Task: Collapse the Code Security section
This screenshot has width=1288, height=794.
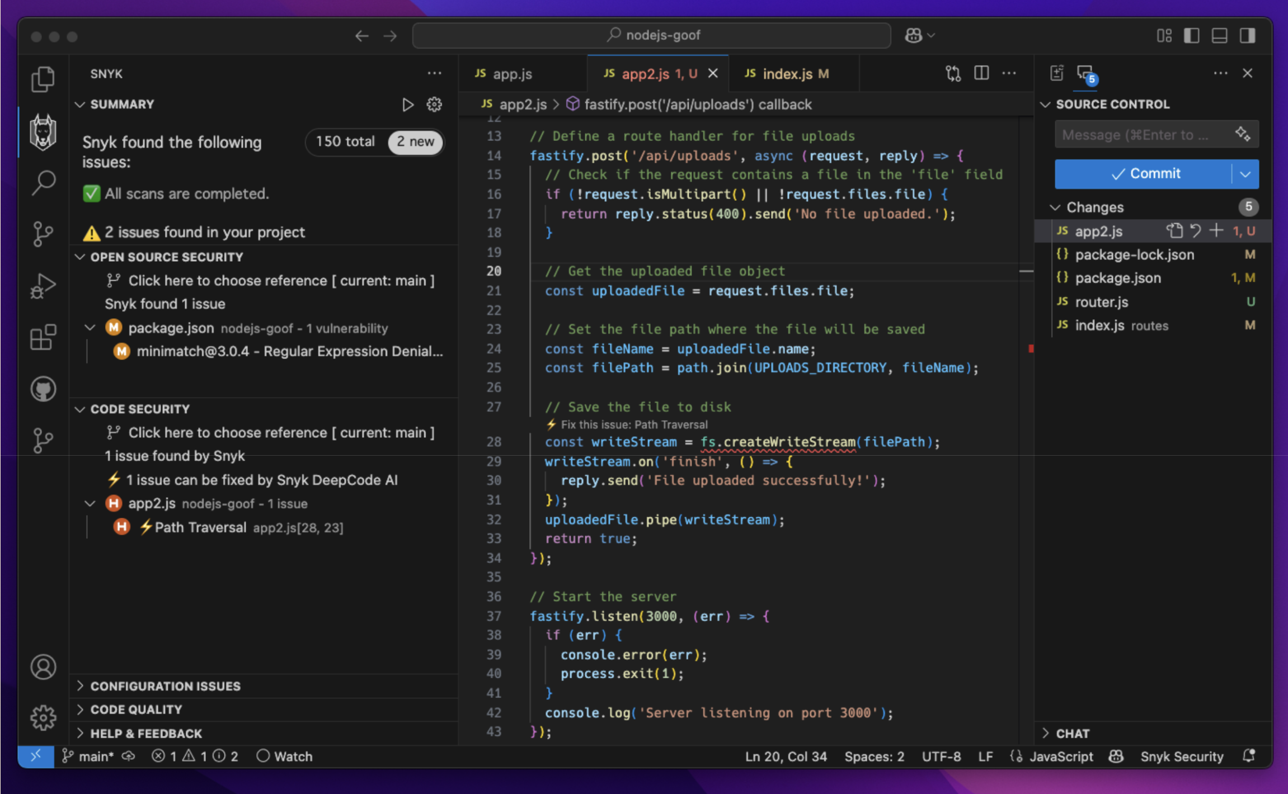Action: (x=79, y=409)
